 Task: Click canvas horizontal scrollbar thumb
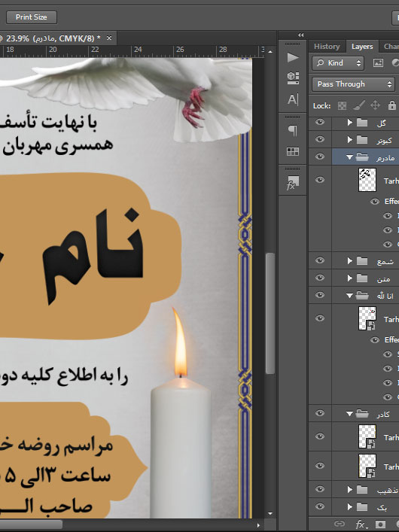tap(31, 524)
